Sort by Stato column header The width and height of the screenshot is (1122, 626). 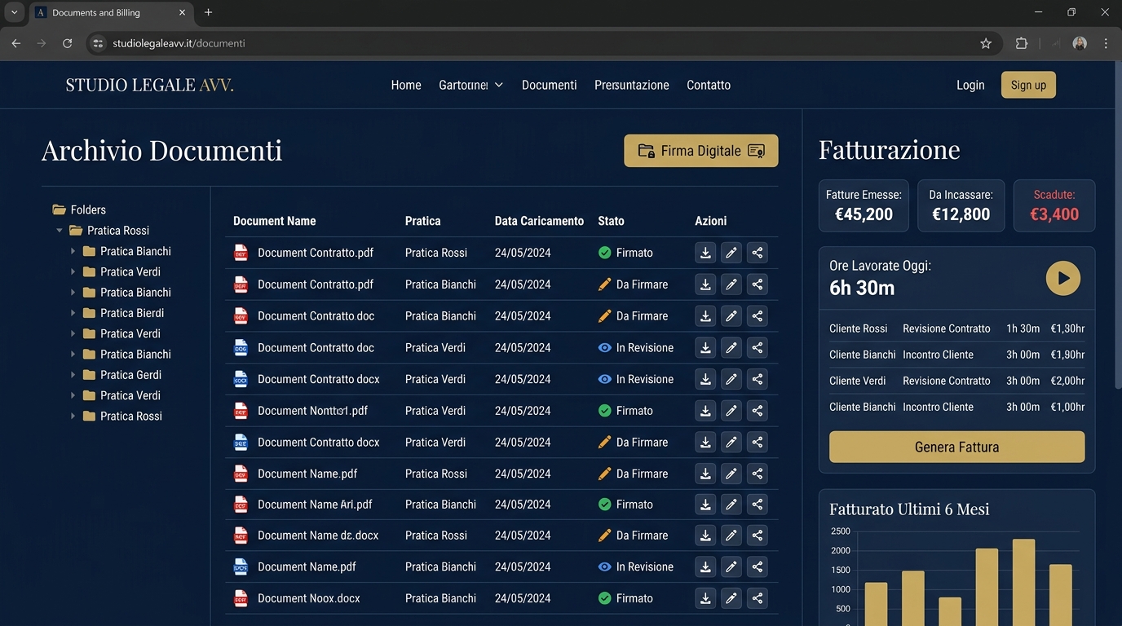611,221
